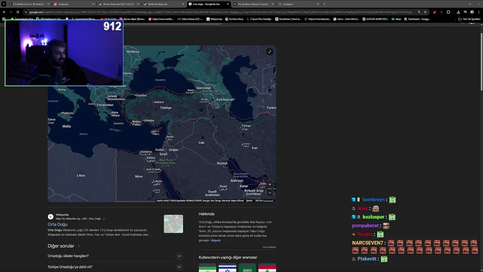The height and width of the screenshot is (272, 483).
Task: Collapse the map with the corner arrow icon
Action: pos(269,52)
